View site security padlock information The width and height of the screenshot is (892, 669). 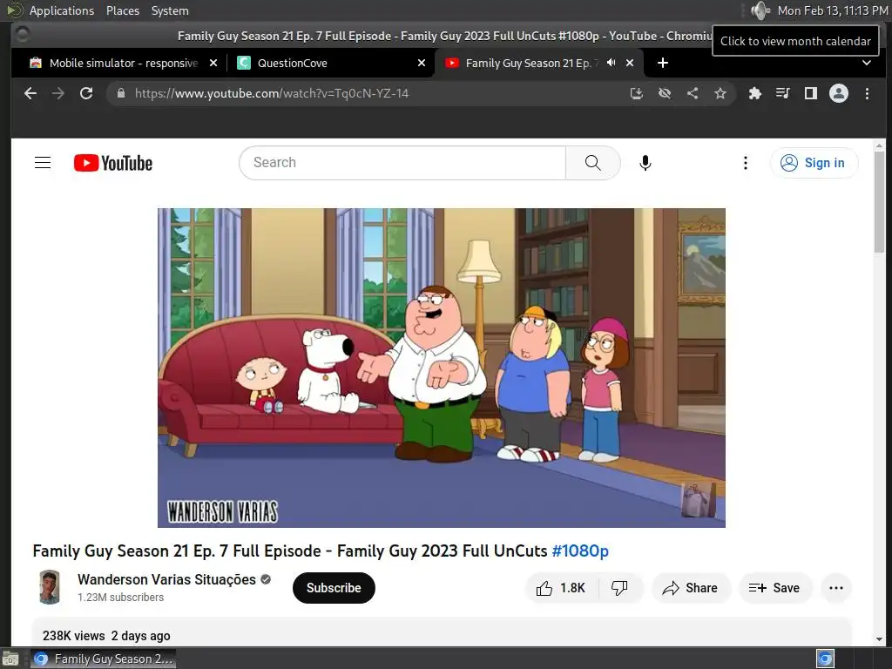click(120, 93)
